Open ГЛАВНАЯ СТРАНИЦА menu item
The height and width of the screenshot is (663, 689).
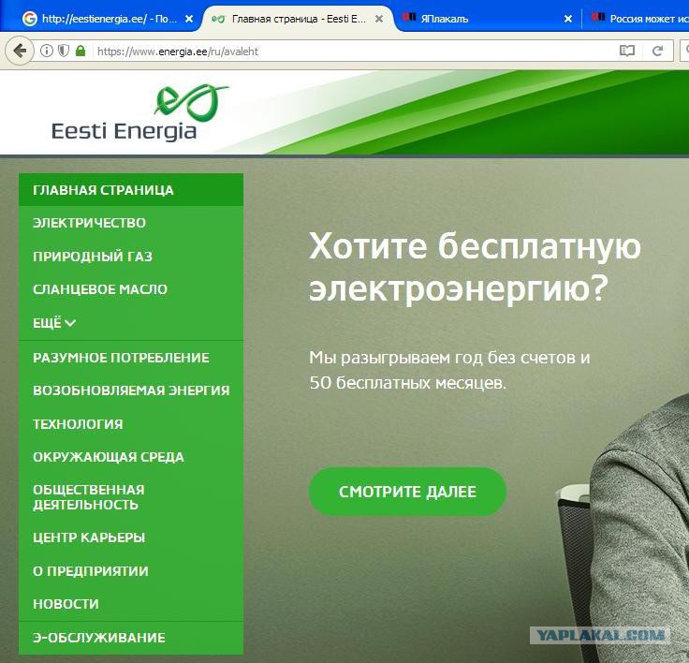pos(131,190)
